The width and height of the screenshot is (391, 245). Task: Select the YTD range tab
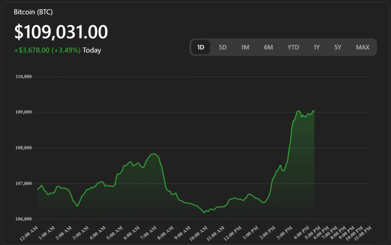click(x=293, y=47)
